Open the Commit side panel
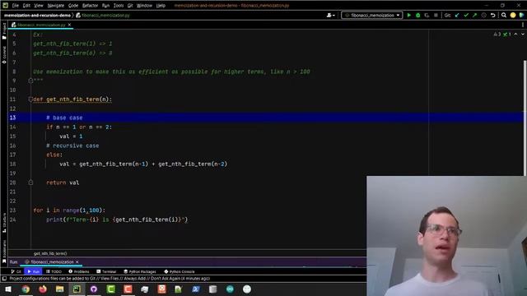Screen dimensions: 527x296 (x=4, y=55)
